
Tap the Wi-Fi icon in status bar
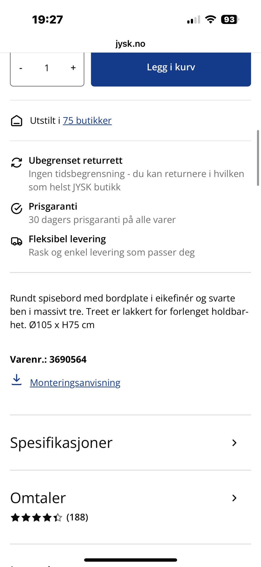(x=210, y=19)
